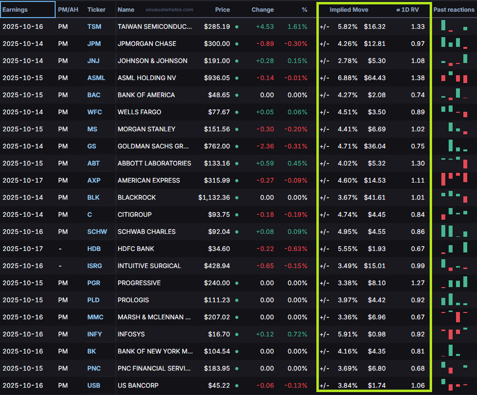477x395 pixels.
Task: Click the 2025-10-17 date for HDFC Bank
Action: coord(23,249)
